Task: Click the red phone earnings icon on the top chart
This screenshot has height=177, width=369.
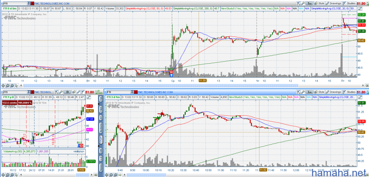Action: [171, 72]
